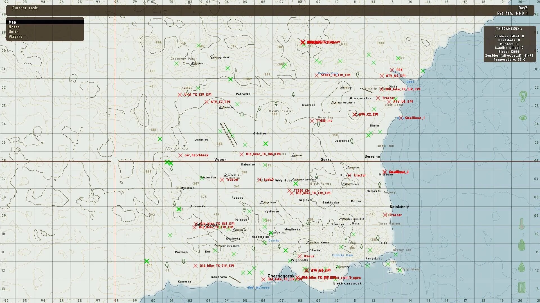Open the Notes entry in the menu
The width and height of the screenshot is (540, 303).
[x=14, y=27]
